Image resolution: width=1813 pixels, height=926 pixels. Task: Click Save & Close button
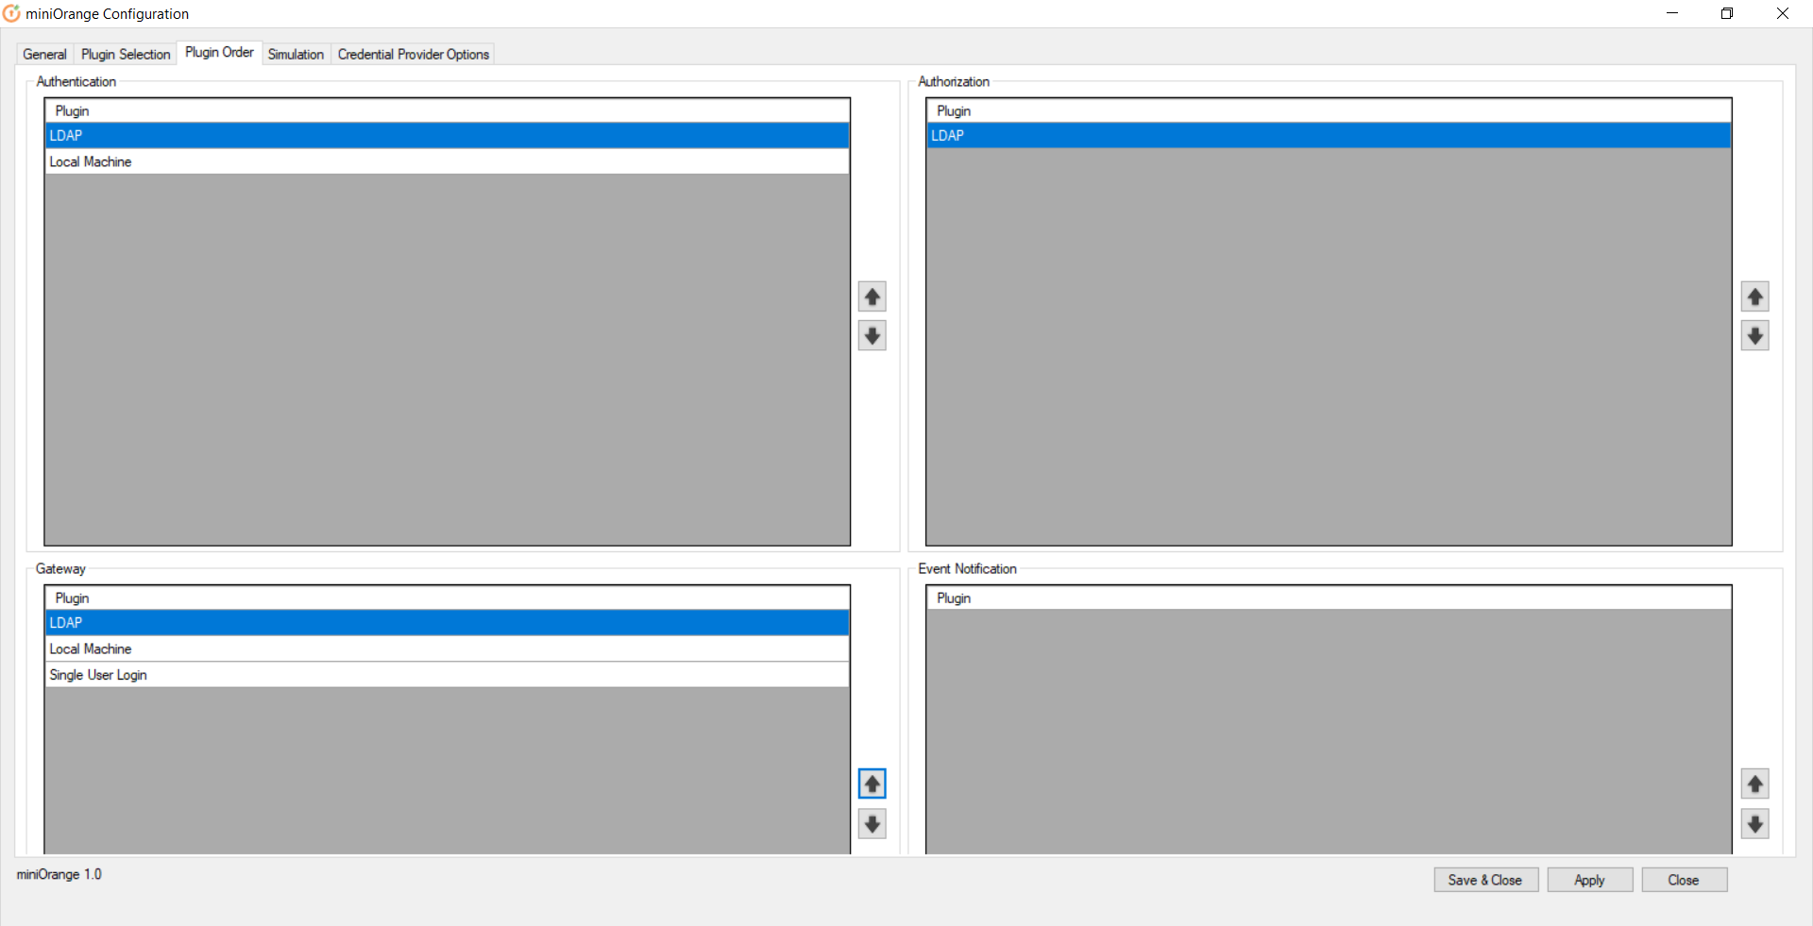tap(1485, 880)
